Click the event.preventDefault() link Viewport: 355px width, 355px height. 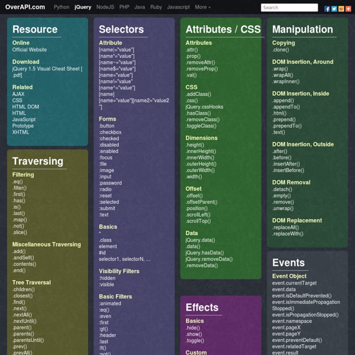click(297, 340)
